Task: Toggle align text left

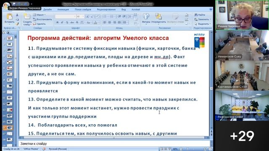Action: [x=105, y=22]
